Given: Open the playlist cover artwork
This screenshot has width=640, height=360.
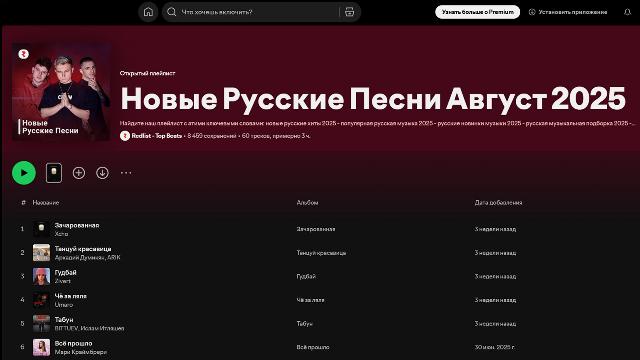Looking at the screenshot, I should point(61,92).
